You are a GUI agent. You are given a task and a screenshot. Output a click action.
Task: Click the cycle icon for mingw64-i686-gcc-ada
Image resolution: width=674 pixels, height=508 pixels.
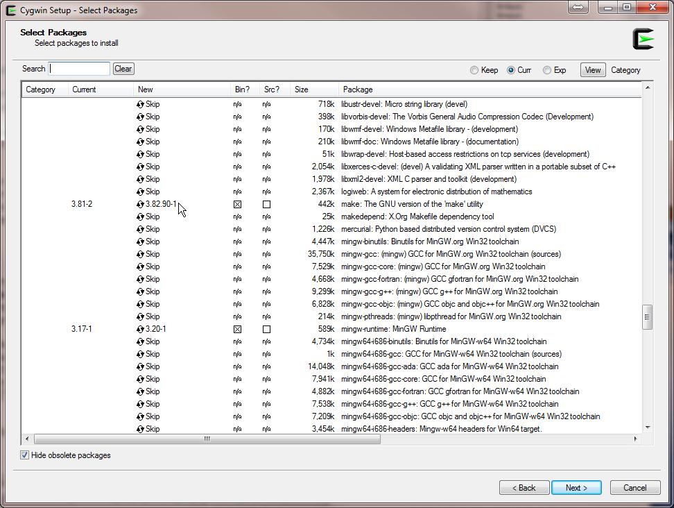pos(140,366)
